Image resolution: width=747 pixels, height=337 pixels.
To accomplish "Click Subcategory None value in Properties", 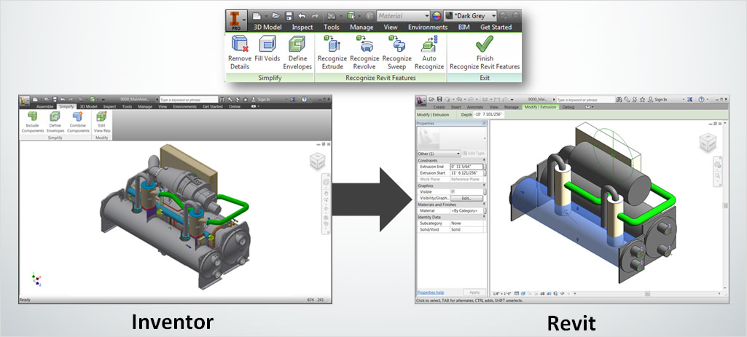I will 467,223.
